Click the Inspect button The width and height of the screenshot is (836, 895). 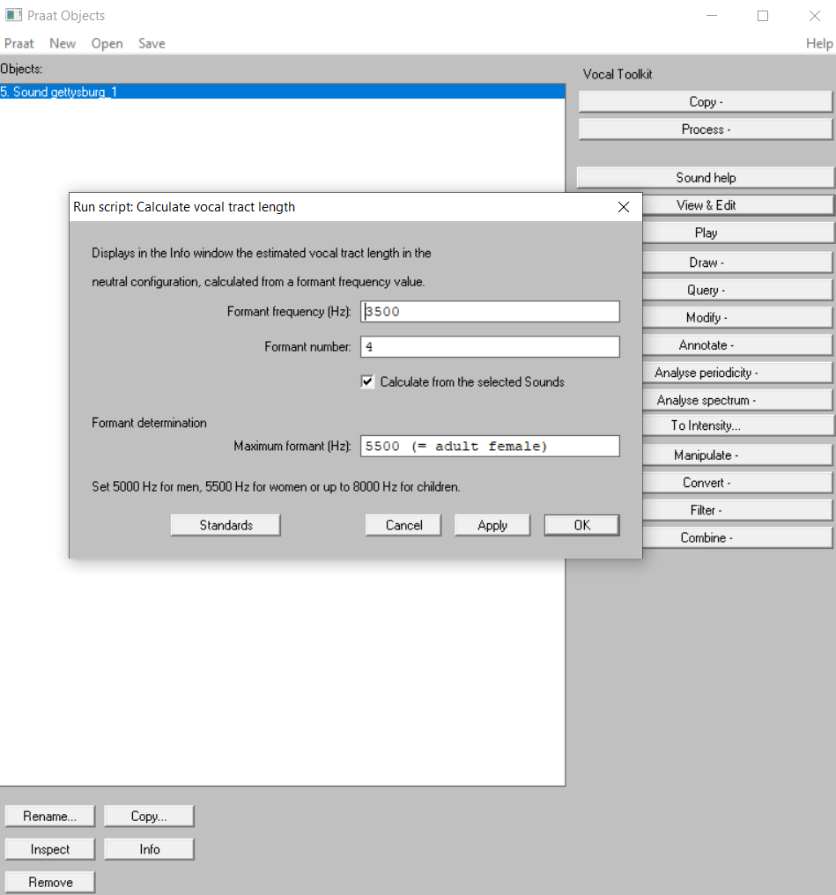[x=50, y=849]
